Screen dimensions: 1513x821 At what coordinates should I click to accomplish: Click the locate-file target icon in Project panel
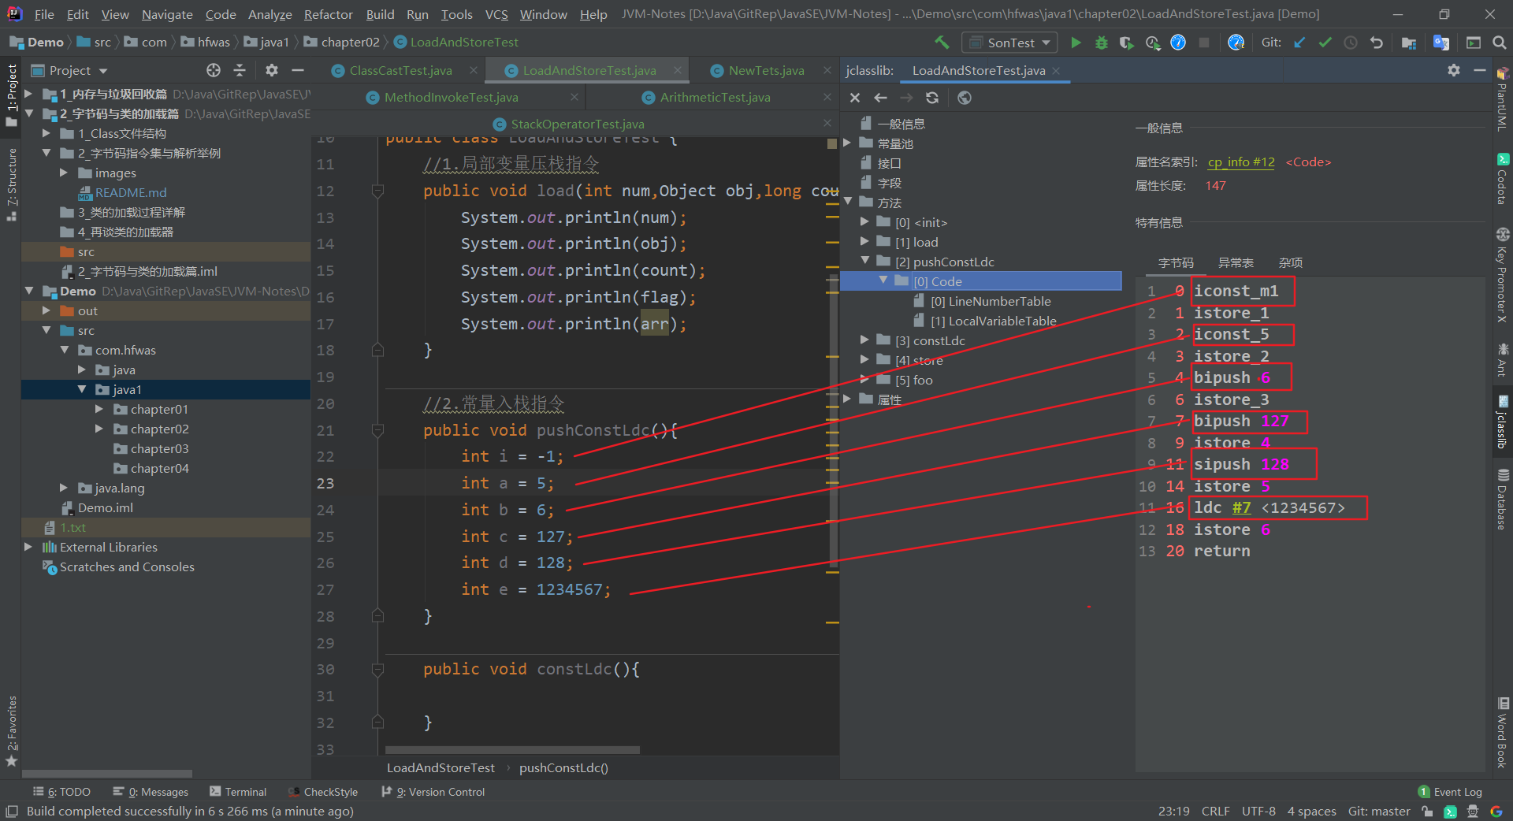(214, 70)
